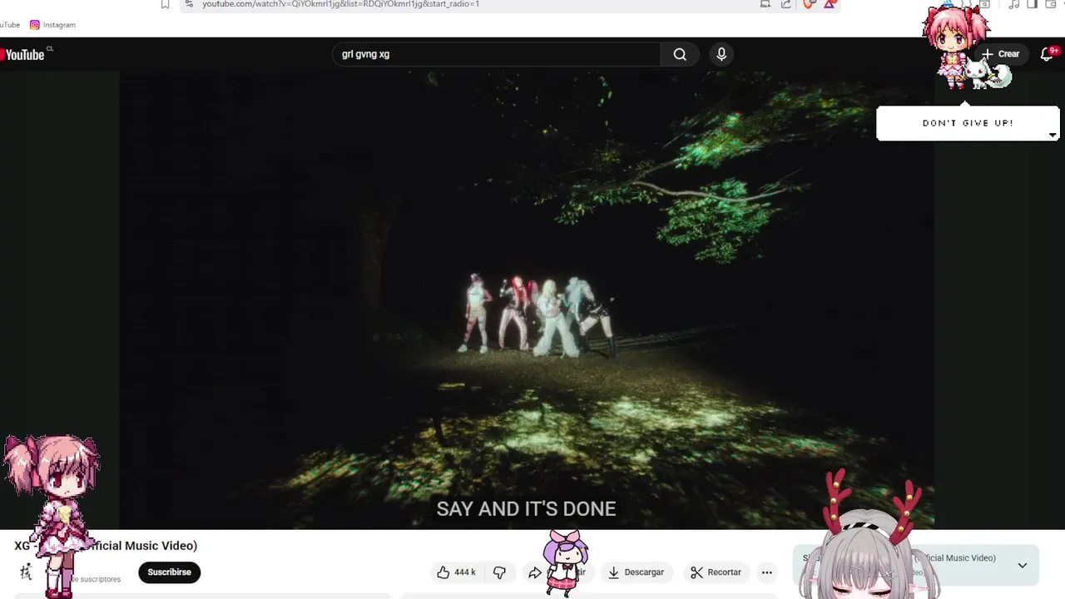The height and width of the screenshot is (599, 1065).
Task: Subscribe with the Suscribirse button
Action: pyautogui.click(x=170, y=572)
